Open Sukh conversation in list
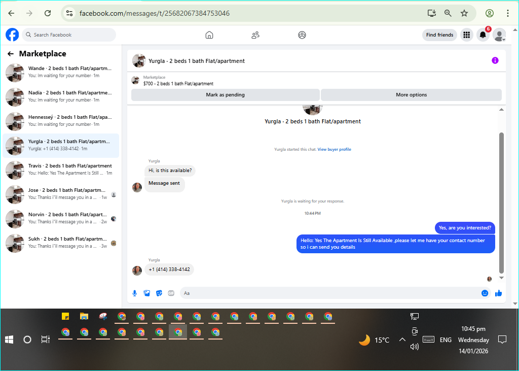The height and width of the screenshot is (371, 519). [x=61, y=243]
